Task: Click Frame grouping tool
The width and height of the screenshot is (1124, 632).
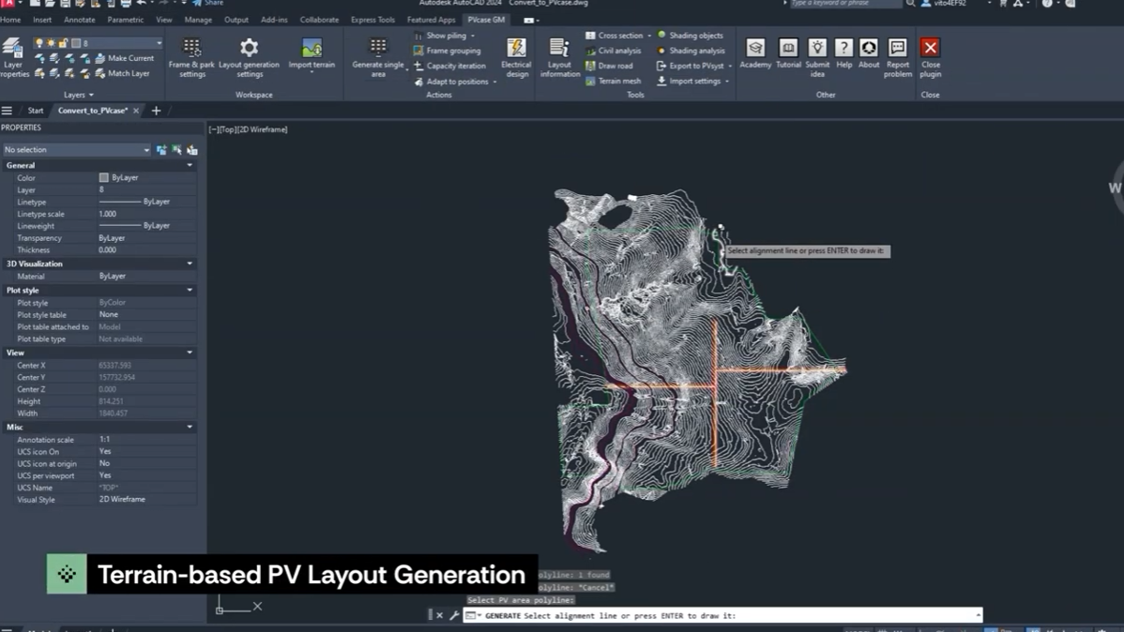Action: (x=447, y=51)
